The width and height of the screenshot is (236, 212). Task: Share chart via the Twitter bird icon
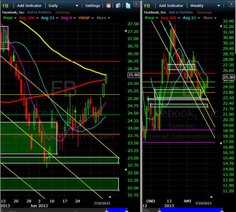pos(128,5)
